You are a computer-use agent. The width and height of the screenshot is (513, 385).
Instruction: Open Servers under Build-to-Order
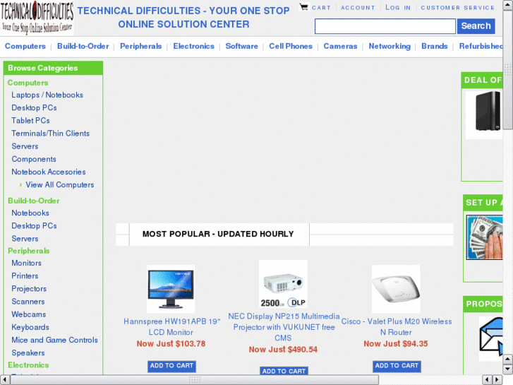point(25,239)
